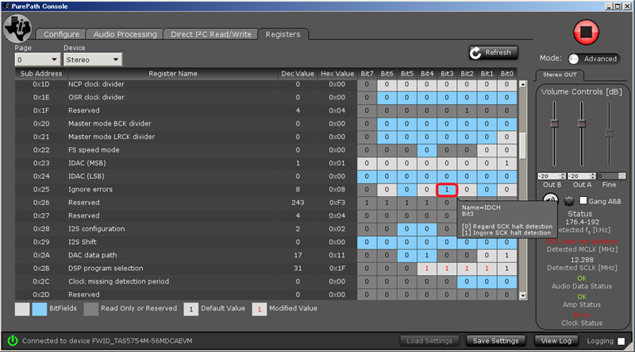Toggle Bit5 of Ignore errors register
635x352 pixels.
tap(407, 189)
